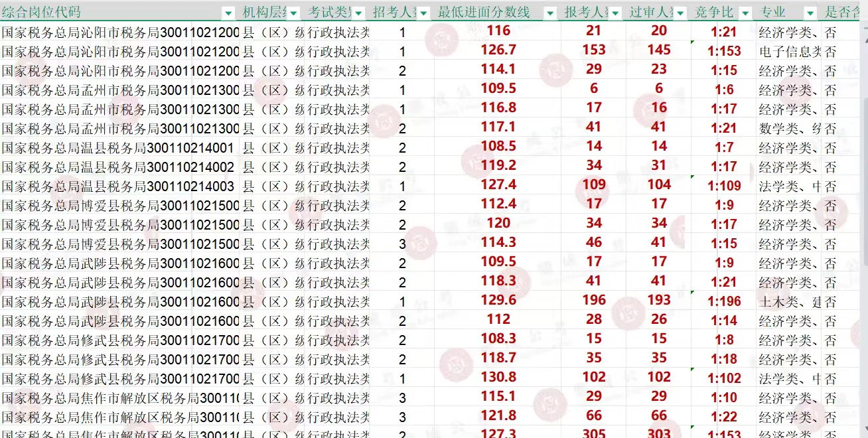Open the 招考人数 column filter dropdown
The width and height of the screenshot is (868, 438).
coord(422,13)
